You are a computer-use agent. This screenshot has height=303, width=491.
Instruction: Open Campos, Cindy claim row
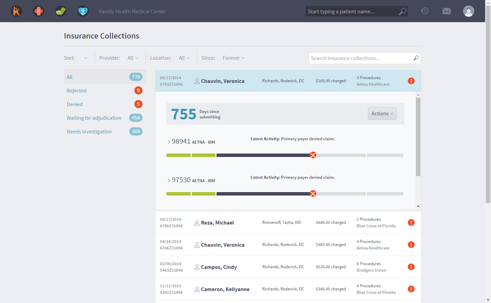tap(219, 267)
